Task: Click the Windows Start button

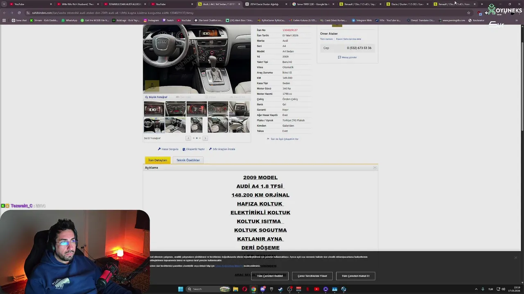Action: (181, 289)
